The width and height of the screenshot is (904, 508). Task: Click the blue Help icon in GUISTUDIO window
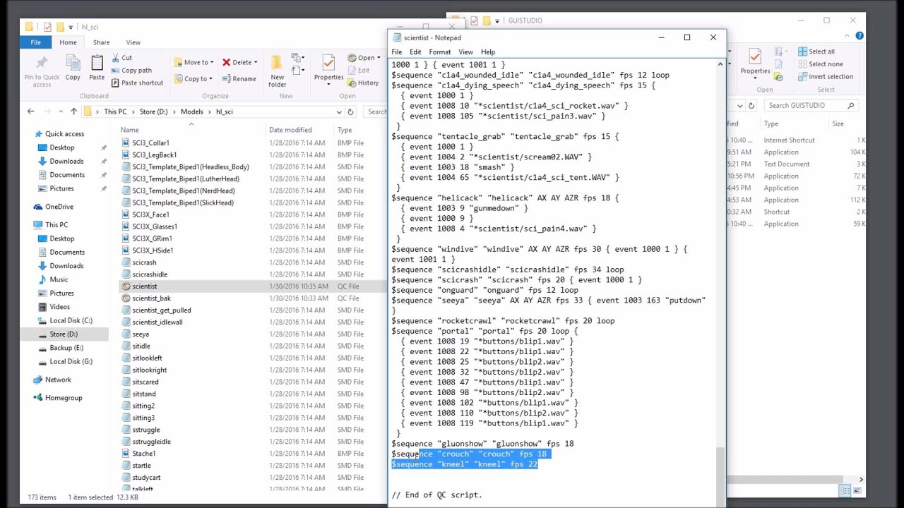(x=860, y=35)
